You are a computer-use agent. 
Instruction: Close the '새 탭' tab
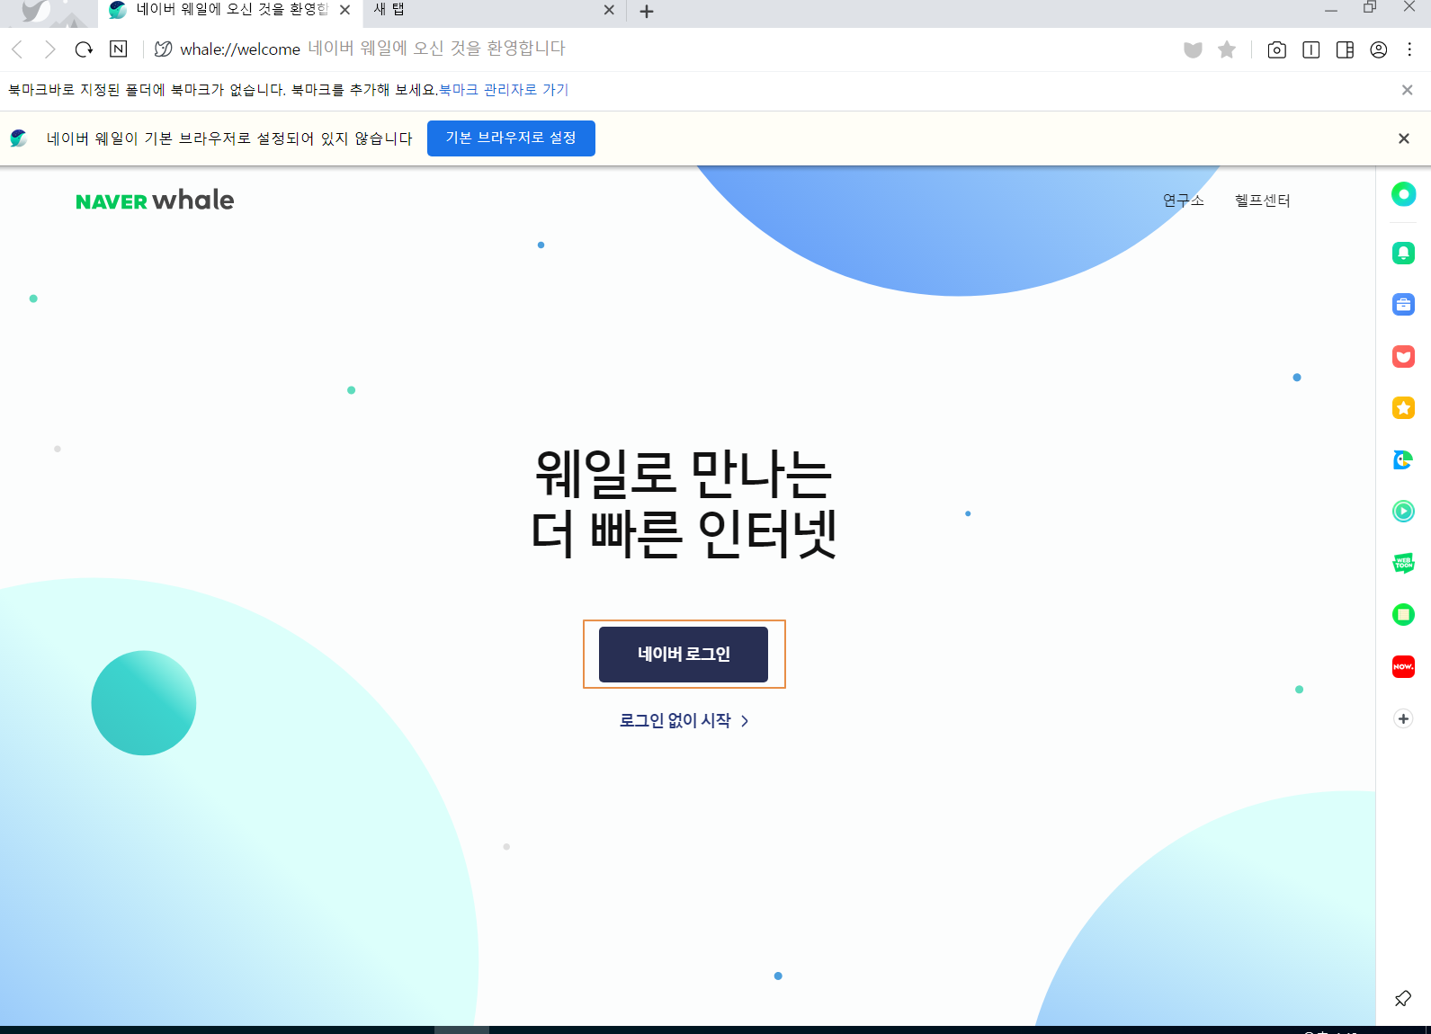[609, 10]
